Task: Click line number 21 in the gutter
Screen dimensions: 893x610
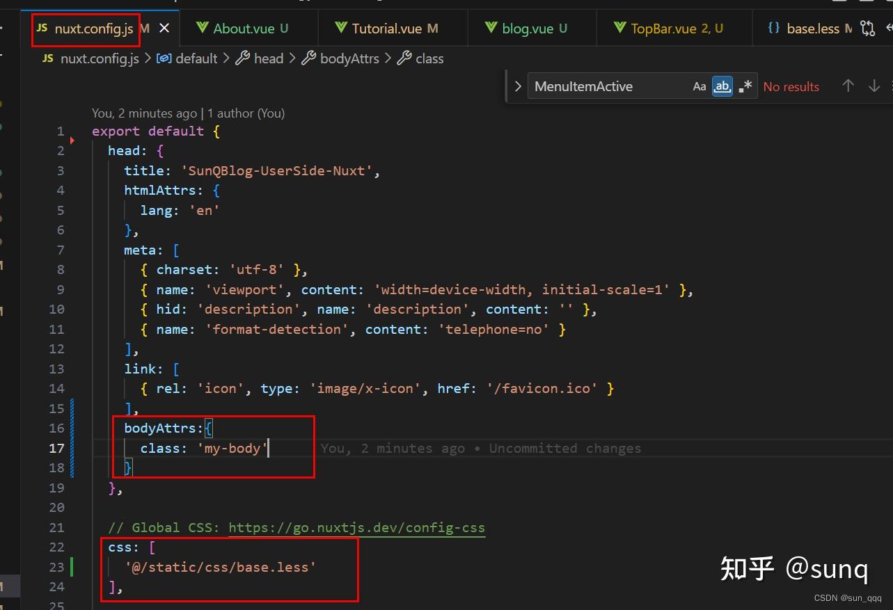Action: click(x=56, y=527)
